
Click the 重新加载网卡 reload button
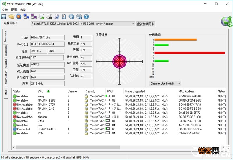145,24
